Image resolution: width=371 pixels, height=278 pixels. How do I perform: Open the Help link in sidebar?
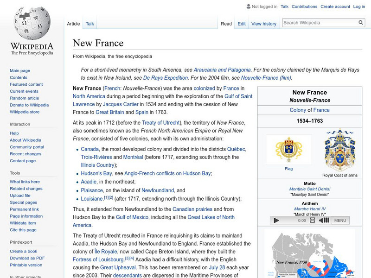tap(14, 133)
